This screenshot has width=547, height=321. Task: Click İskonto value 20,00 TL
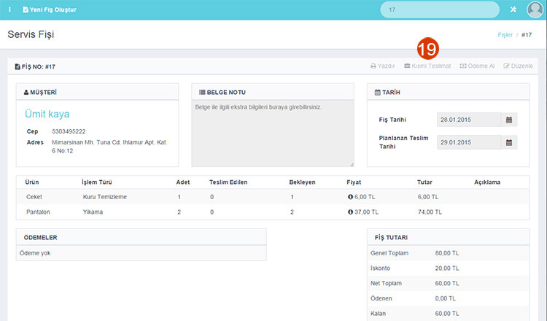click(x=447, y=268)
